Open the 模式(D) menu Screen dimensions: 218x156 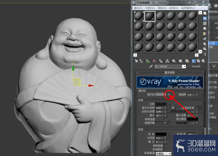tap(138, 8)
